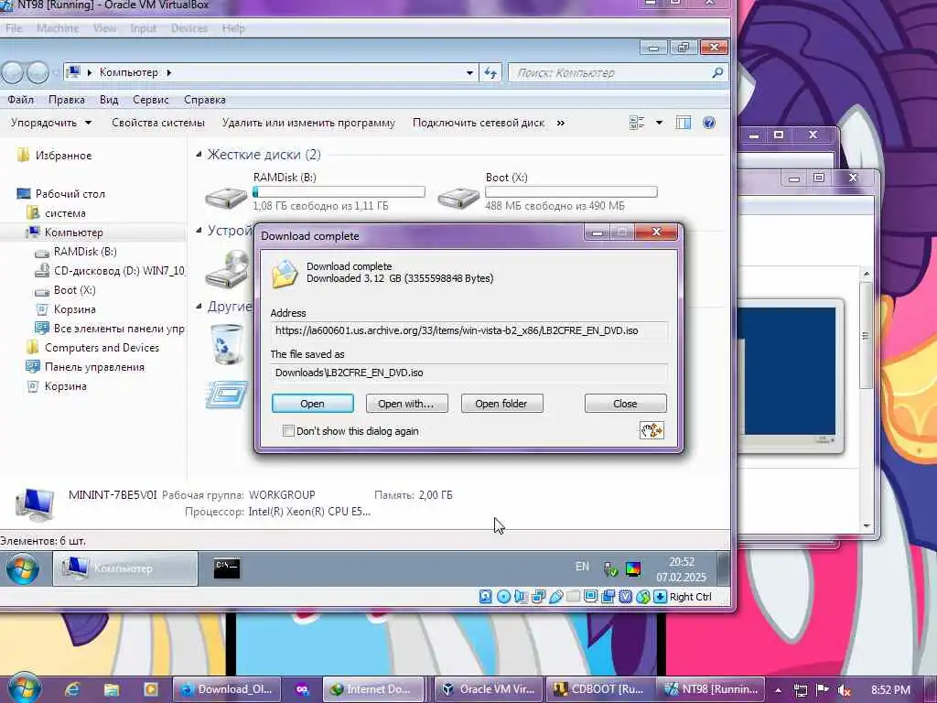
Task: Click the USB device indicator in VirtualBox status bar
Action: tap(555, 597)
